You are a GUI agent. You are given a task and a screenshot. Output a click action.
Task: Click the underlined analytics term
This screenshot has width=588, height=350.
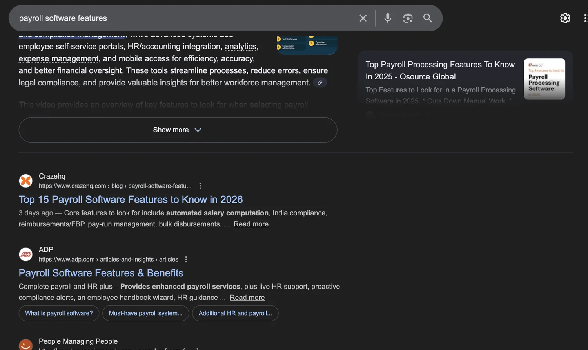[x=241, y=47]
